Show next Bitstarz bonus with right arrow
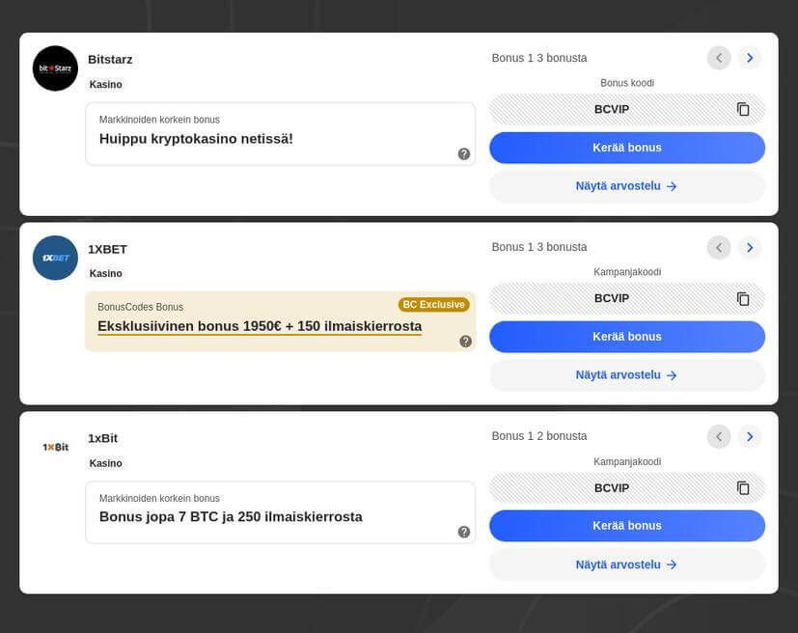The image size is (798, 633). point(750,58)
